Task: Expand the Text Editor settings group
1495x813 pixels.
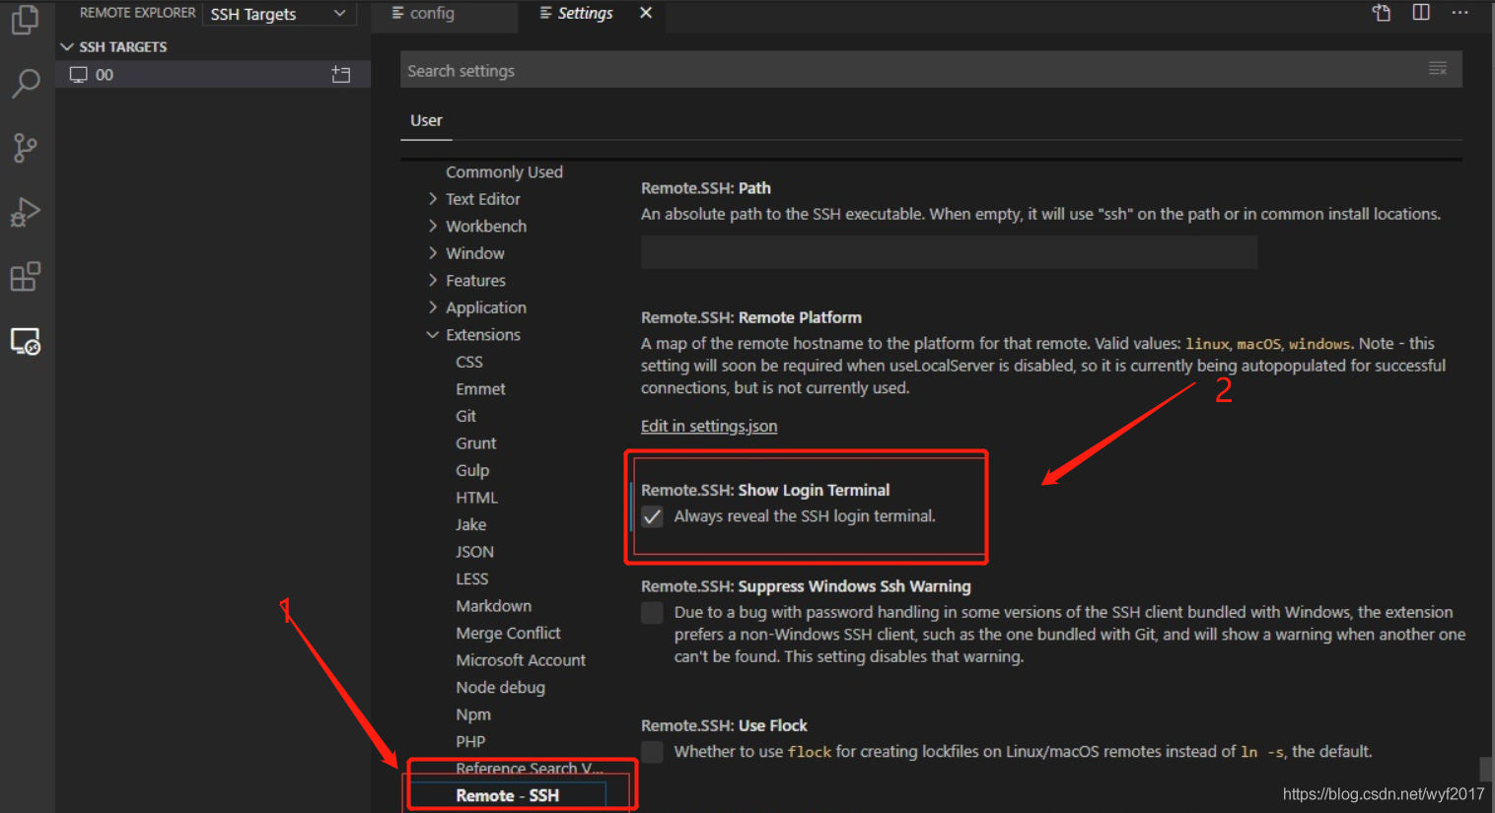Action: (x=433, y=199)
